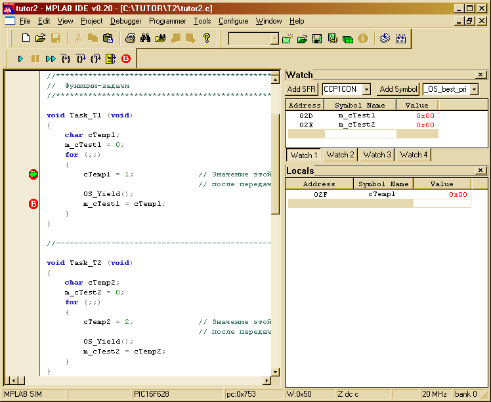Viewport: 491px width, 402px height.
Task: Click the Save Workspace icon
Action: click(317, 39)
